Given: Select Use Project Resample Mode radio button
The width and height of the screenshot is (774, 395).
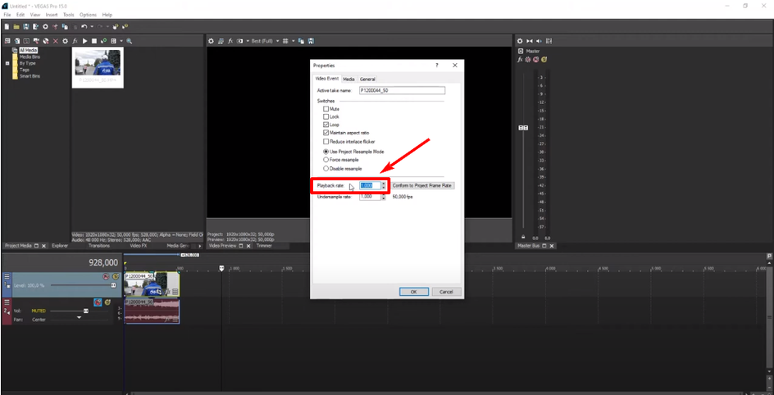Looking at the screenshot, I should [326, 152].
